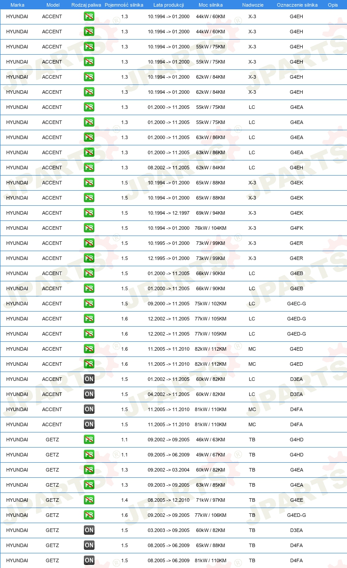Select the 08.2002 -> 11.2005 production years cell
The image size is (347, 568).
pos(169,168)
